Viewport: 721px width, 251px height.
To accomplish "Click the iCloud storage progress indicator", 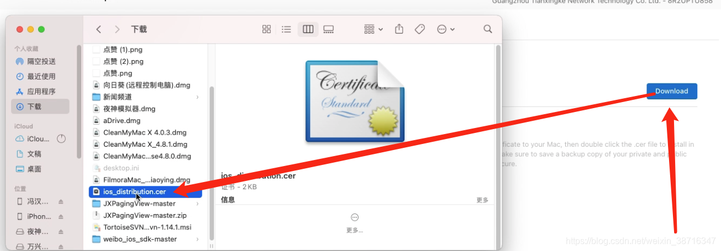I will (61, 139).
